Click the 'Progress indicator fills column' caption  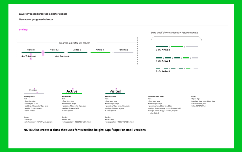click(75, 43)
